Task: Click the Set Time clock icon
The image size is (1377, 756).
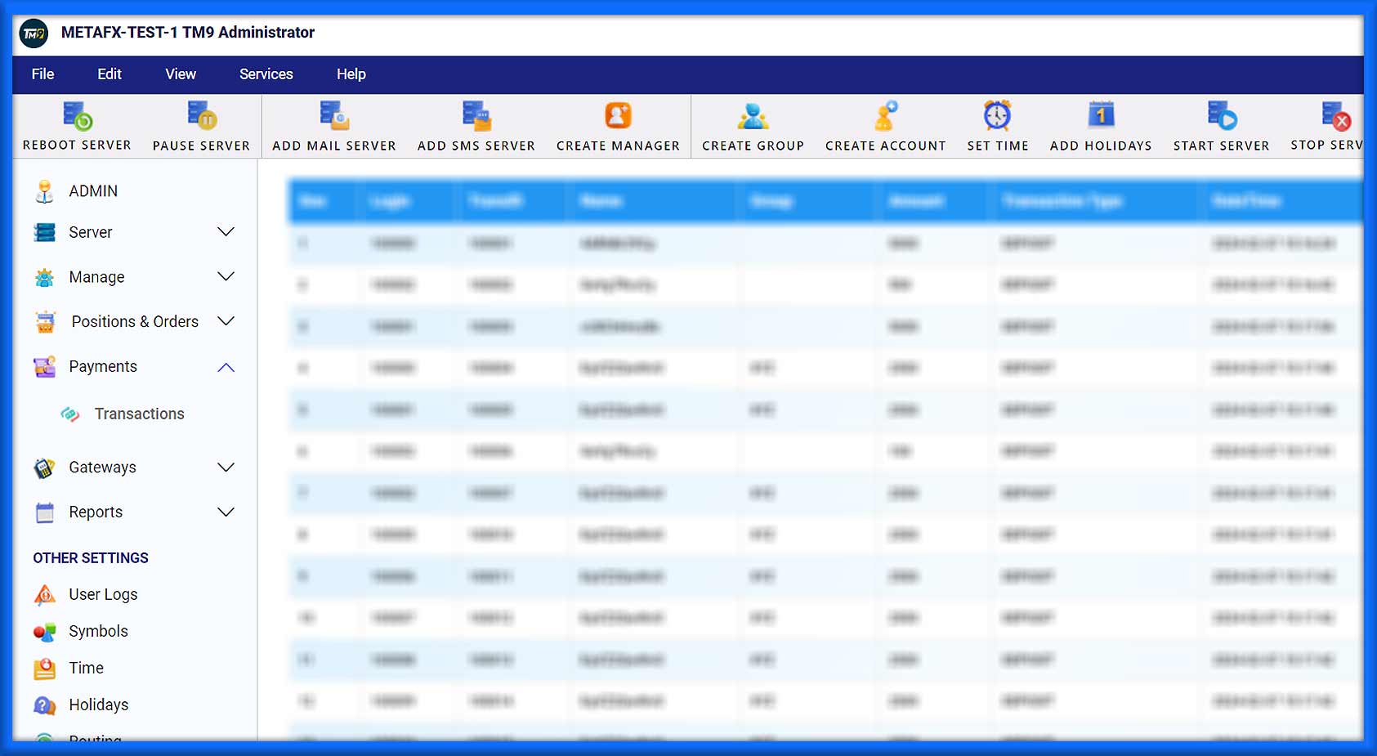Action: (x=997, y=115)
